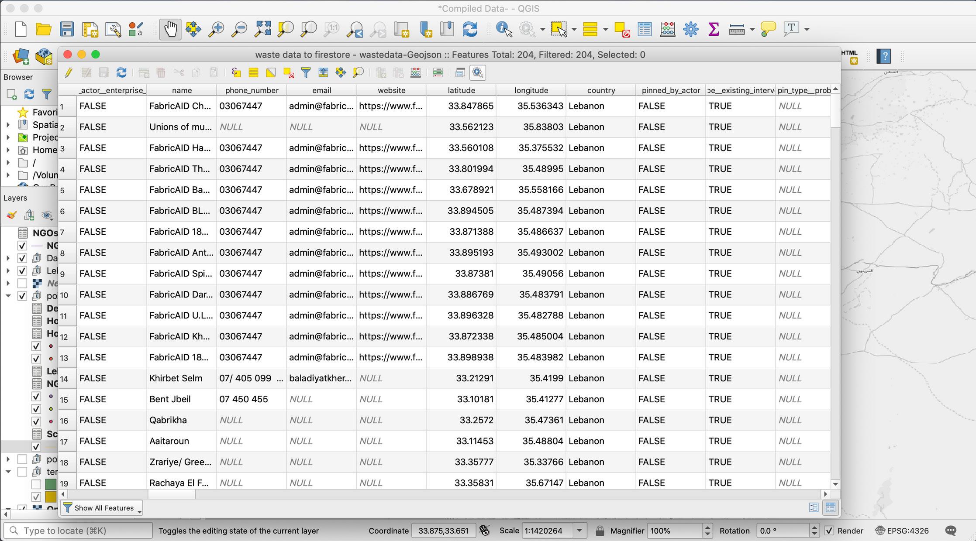This screenshot has width=976, height=541.
Task: Reload the attribute table with refresh icon
Action: pos(121,73)
